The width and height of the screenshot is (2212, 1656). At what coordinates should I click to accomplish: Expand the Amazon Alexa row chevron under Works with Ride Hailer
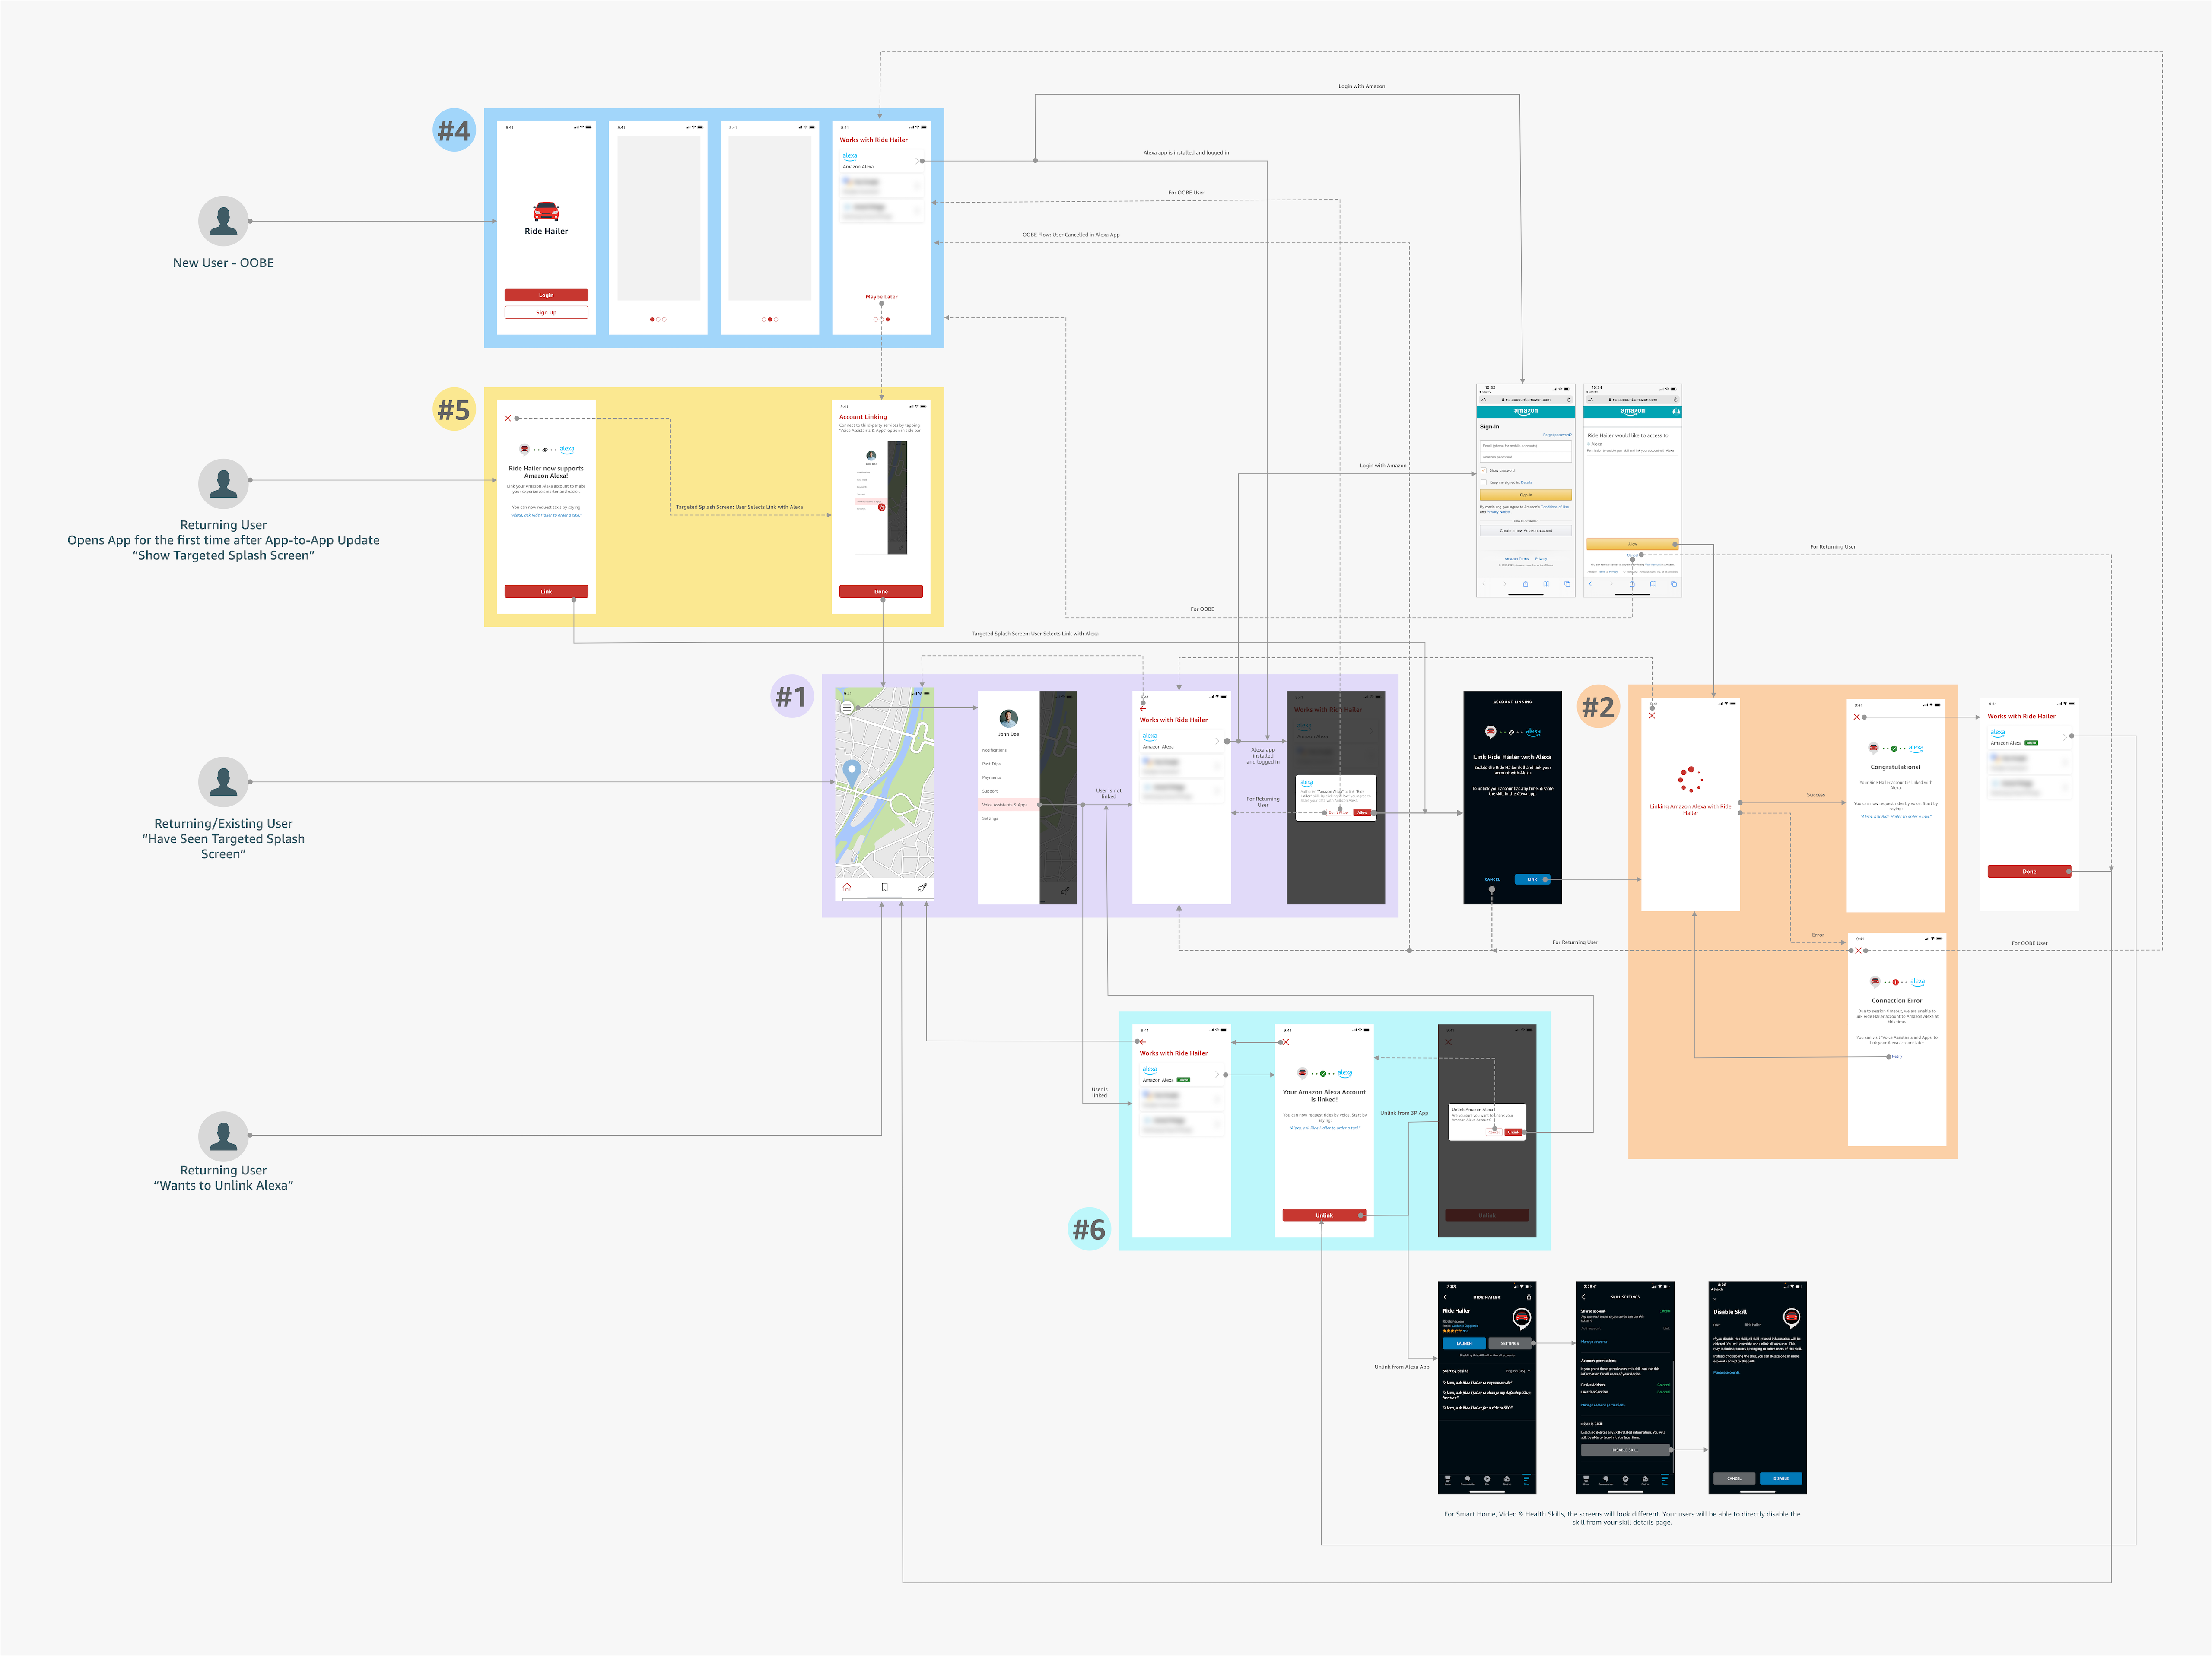1218,741
